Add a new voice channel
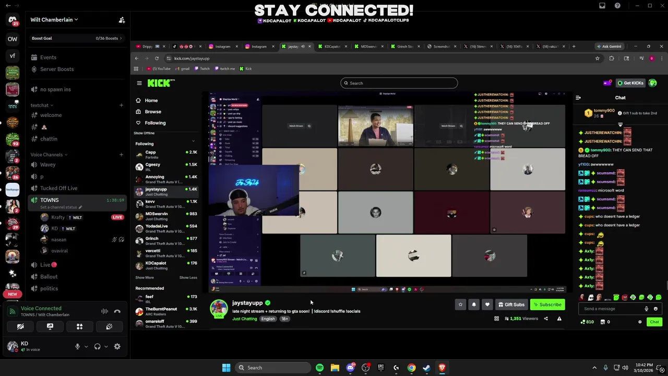This screenshot has height=376, width=668. point(121,155)
